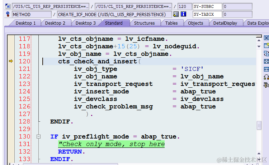
Task: Click the second /UI5/CL_UI5_REP_PERSISTENCE path field
Action: 133,6
